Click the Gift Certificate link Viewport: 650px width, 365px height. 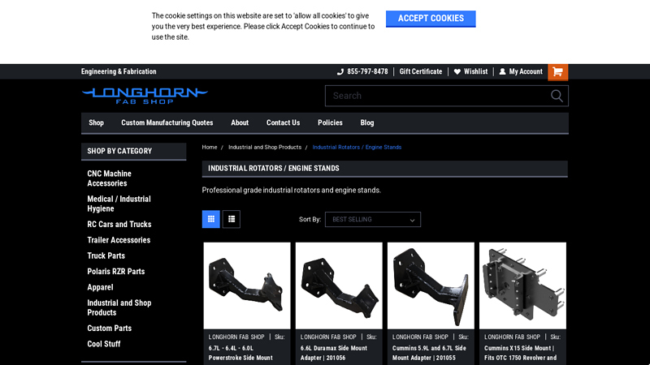click(421, 71)
